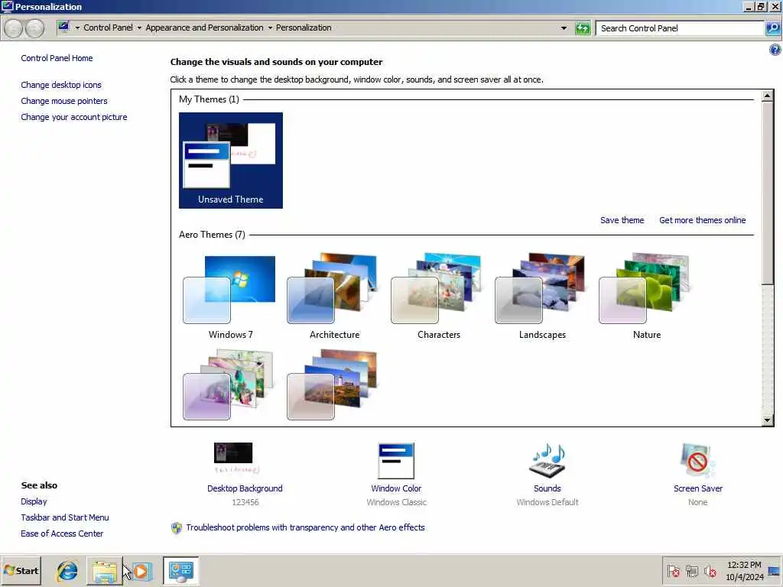Apply the Windows 7 Aero theme
The width and height of the screenshot is (783, 587).
coord(230,297)
